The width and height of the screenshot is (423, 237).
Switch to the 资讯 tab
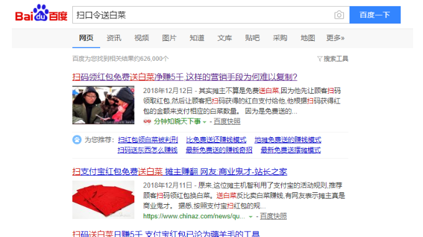click(x=114, y=38)
